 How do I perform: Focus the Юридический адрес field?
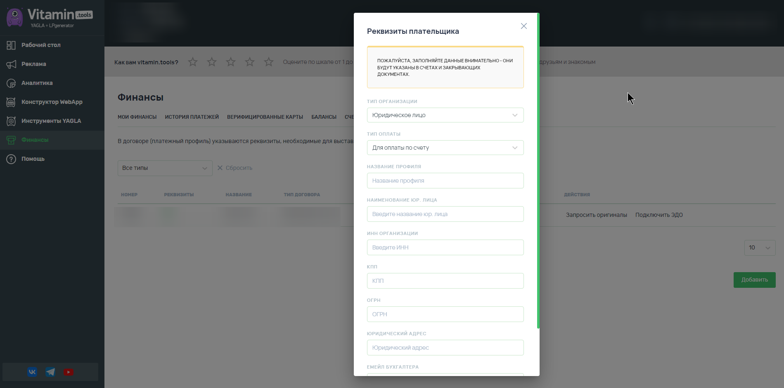(x=445, y=348)
